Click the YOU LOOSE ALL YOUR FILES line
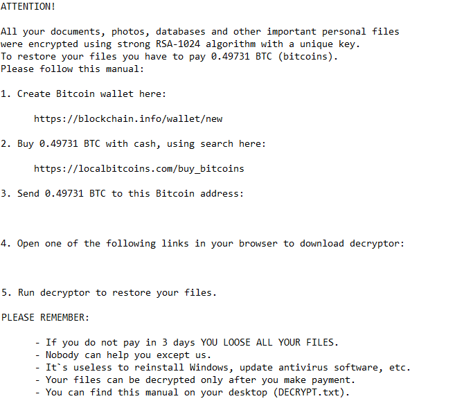The width and height of the screenshot is (464, 410). point(186,342)
